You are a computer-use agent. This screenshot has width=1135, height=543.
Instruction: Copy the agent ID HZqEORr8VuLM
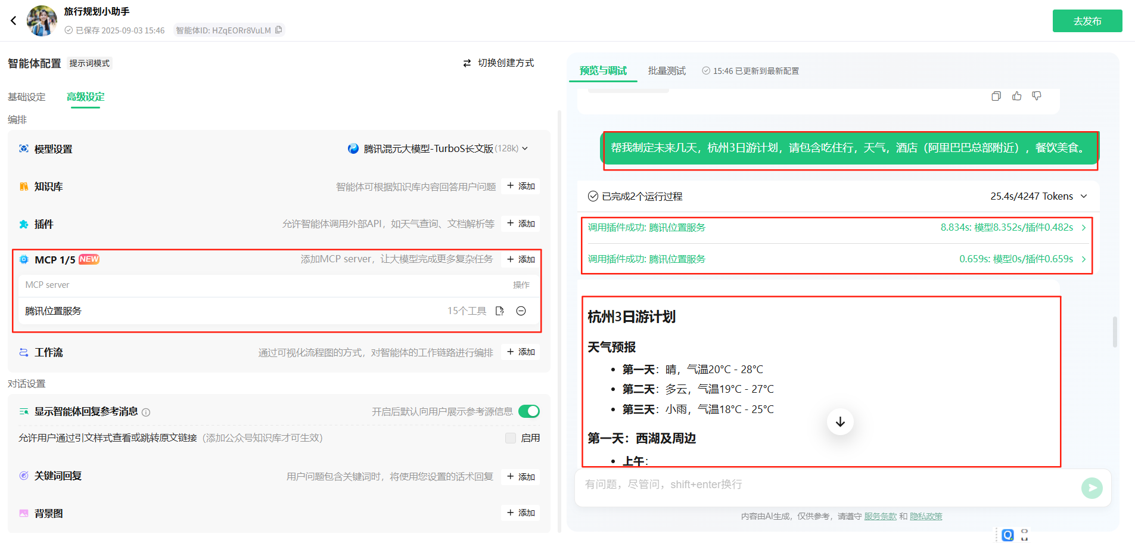278,30
